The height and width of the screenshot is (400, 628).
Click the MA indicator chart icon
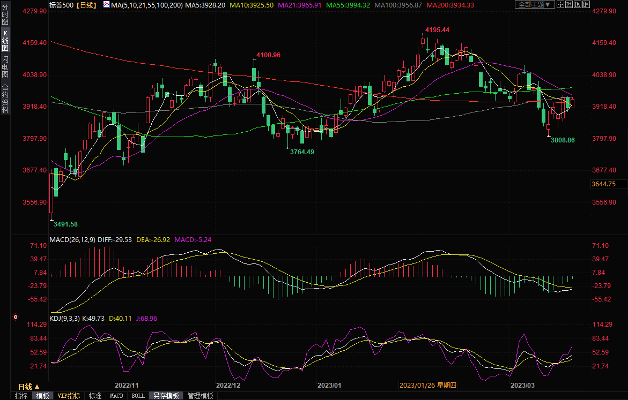click(x=106, y=5)
